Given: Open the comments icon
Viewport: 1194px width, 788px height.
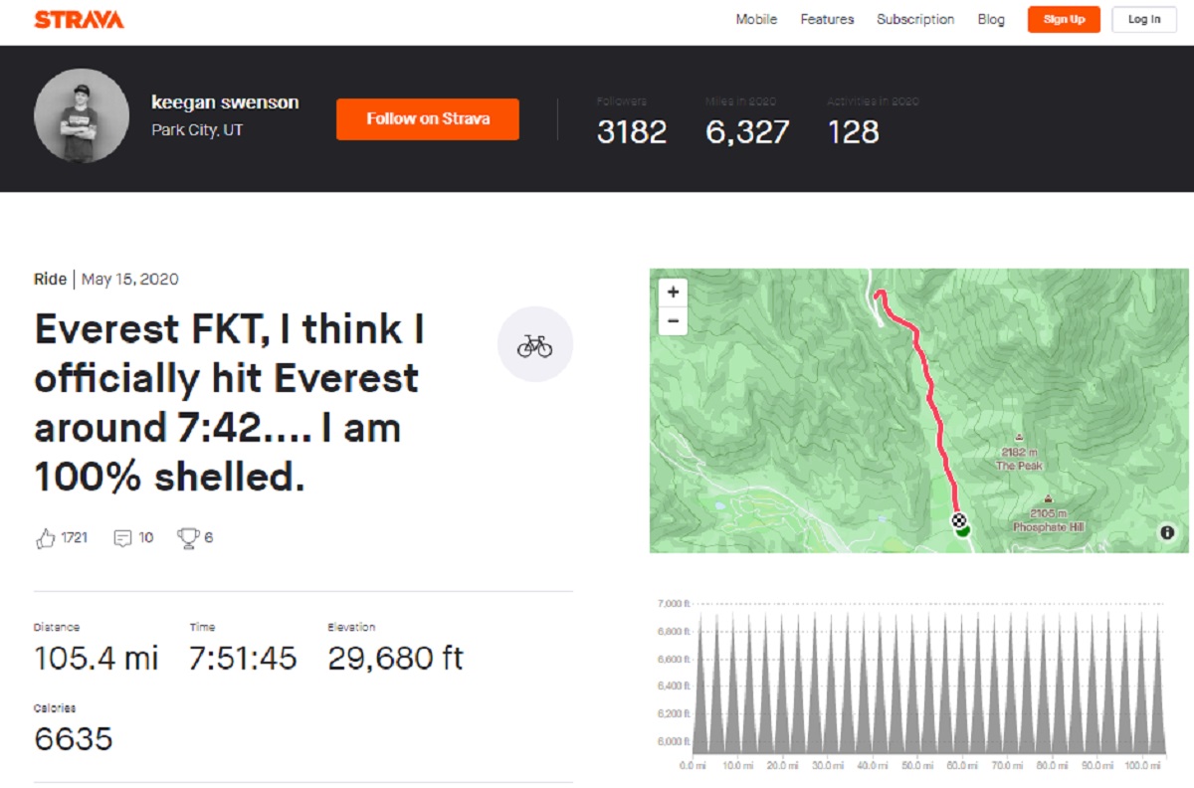Looking at the screenshot, I should pos(123,538).
